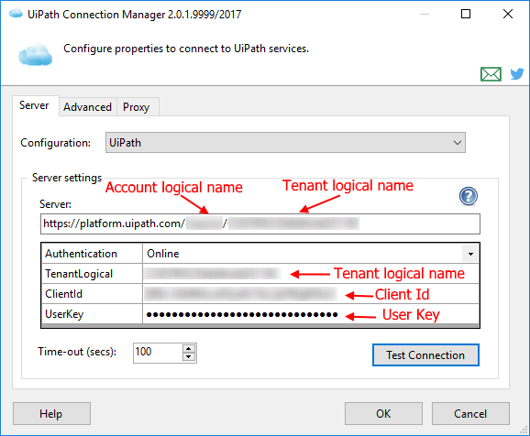Click the masked UserKey value field

[310, 314]
